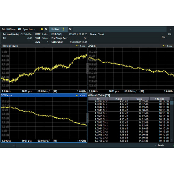Open the status bar left dropdown arrow

pyautogui.click(x=14, y=145)
